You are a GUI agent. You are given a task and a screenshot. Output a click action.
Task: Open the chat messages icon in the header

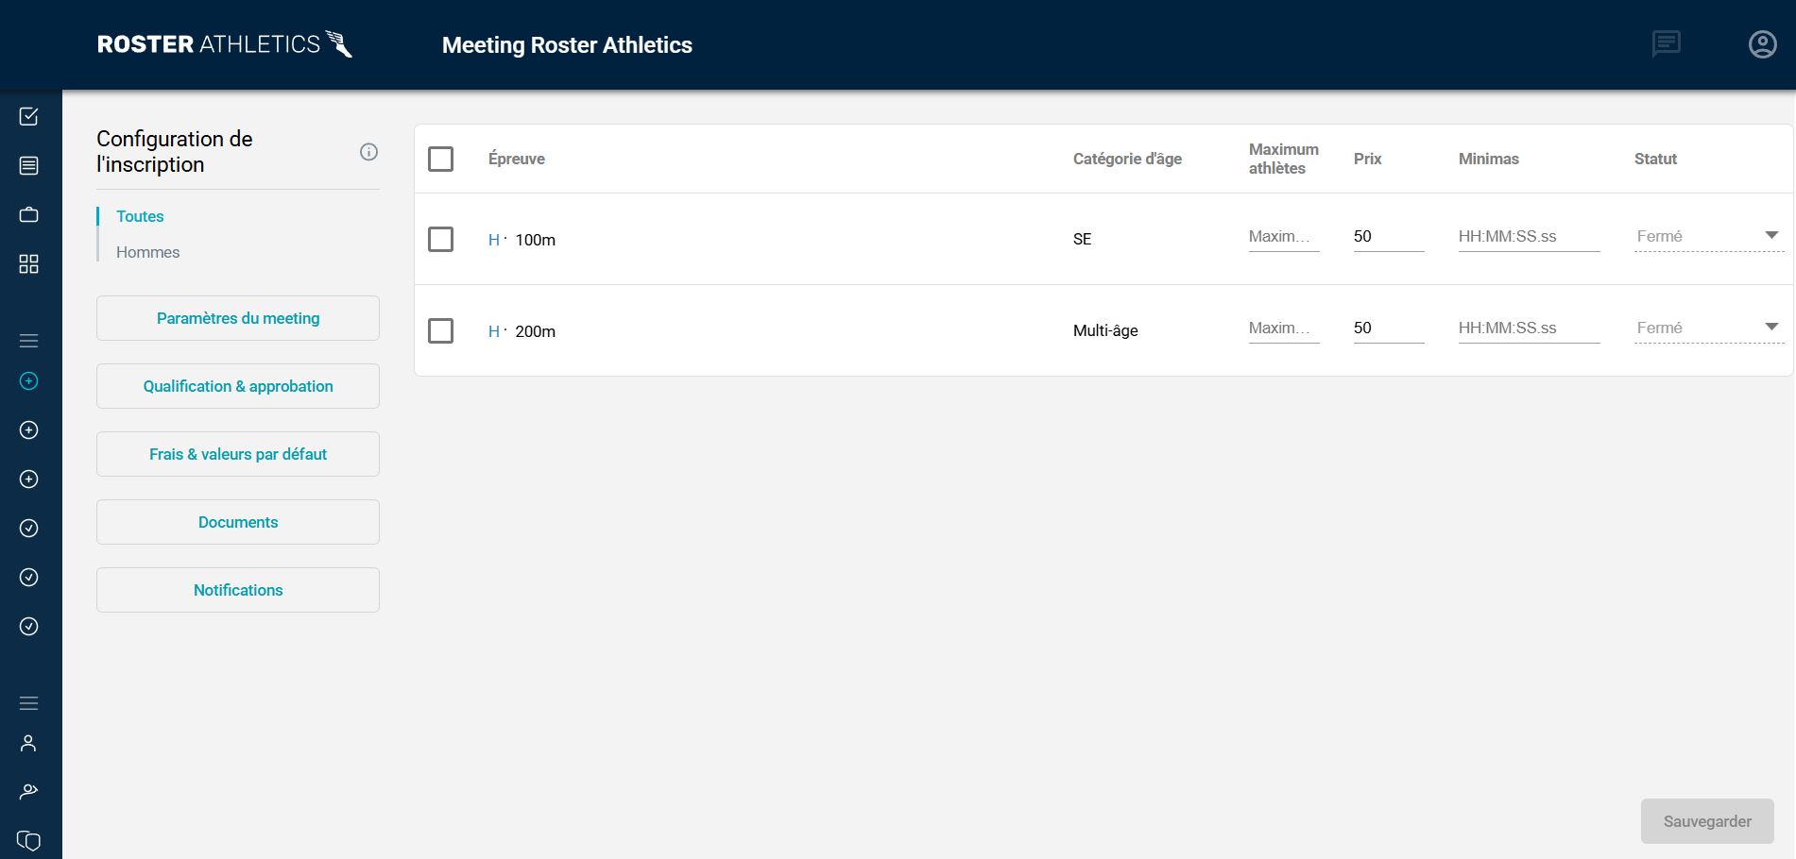[x=1666, y=43]
